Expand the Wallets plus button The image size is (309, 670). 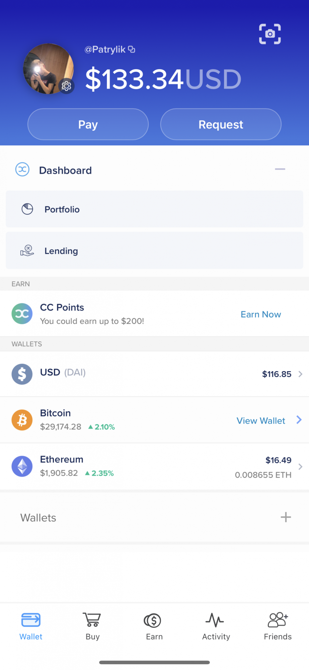point(286,517)
